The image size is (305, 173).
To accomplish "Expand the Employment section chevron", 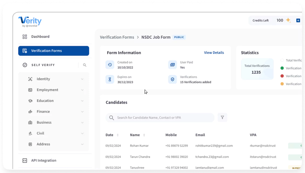I will (x=82, y=90).
